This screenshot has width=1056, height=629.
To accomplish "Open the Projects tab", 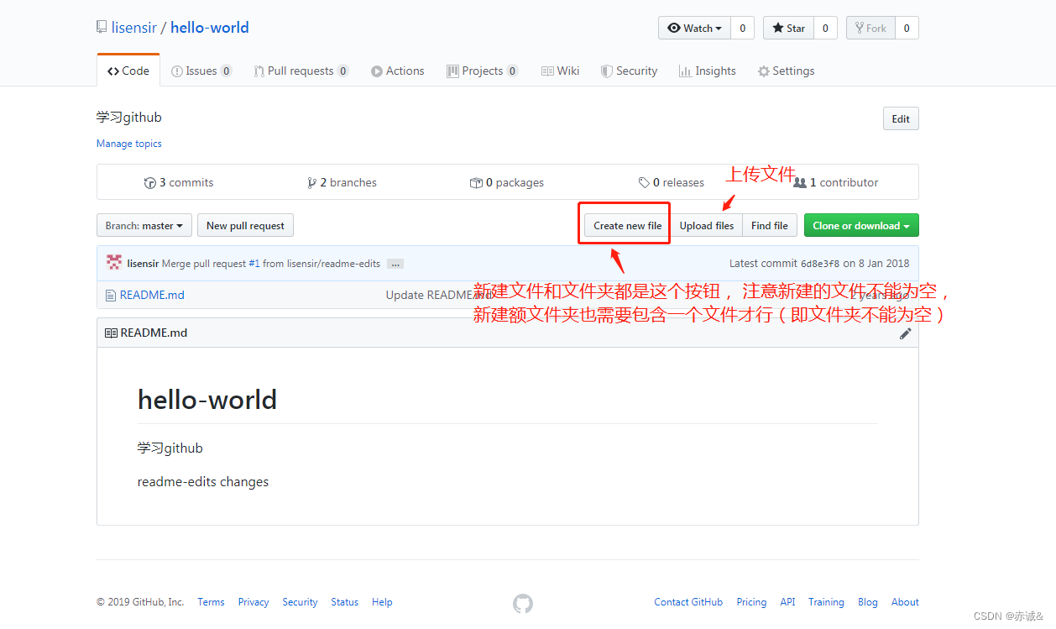I will point(483,71).
